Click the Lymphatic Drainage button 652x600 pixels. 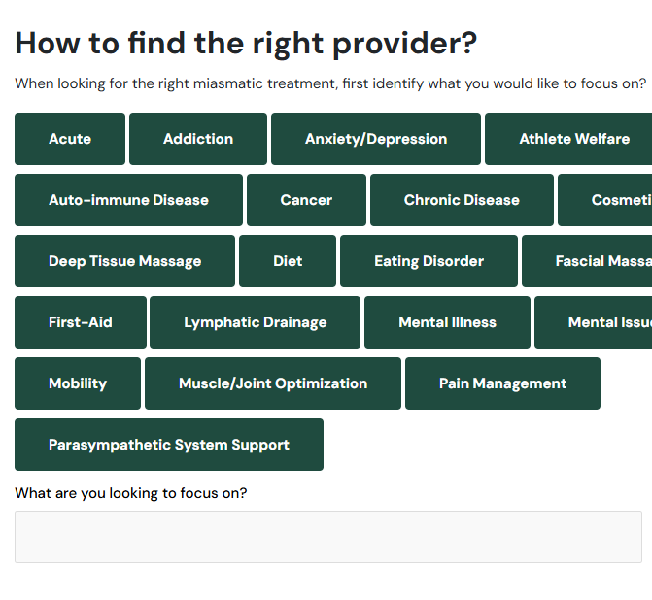point(255,322)
